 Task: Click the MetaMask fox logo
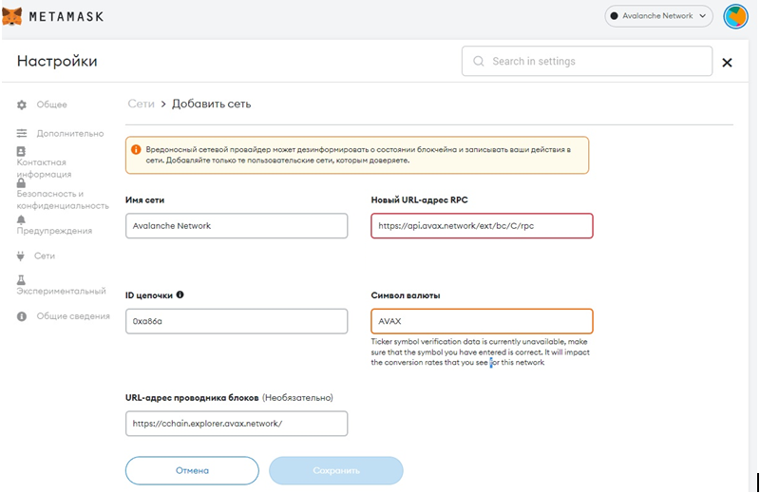(x=13, y=16)
